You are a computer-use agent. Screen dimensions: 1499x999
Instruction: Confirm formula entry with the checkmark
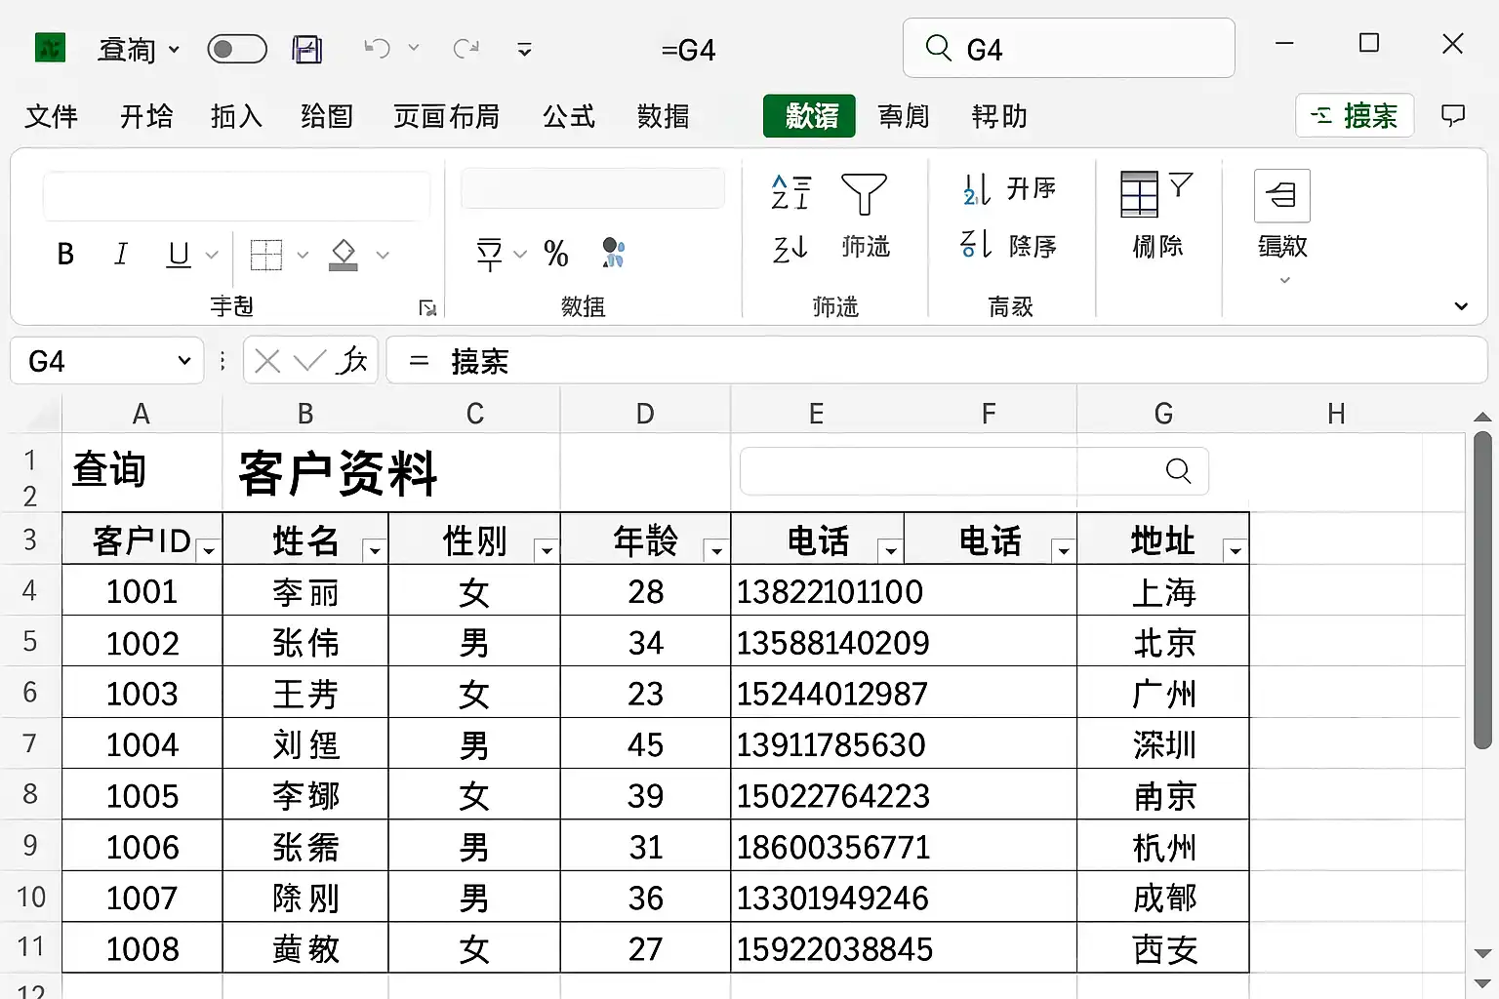tap(309, 362)
